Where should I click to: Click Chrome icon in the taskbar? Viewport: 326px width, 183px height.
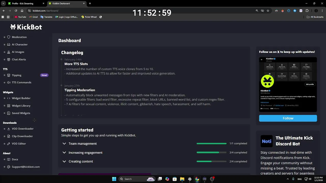(x=197, y=179)
